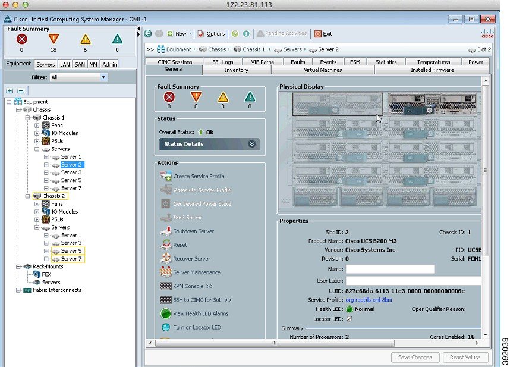Click SSH to CIMC for SoL

point(166,300)
